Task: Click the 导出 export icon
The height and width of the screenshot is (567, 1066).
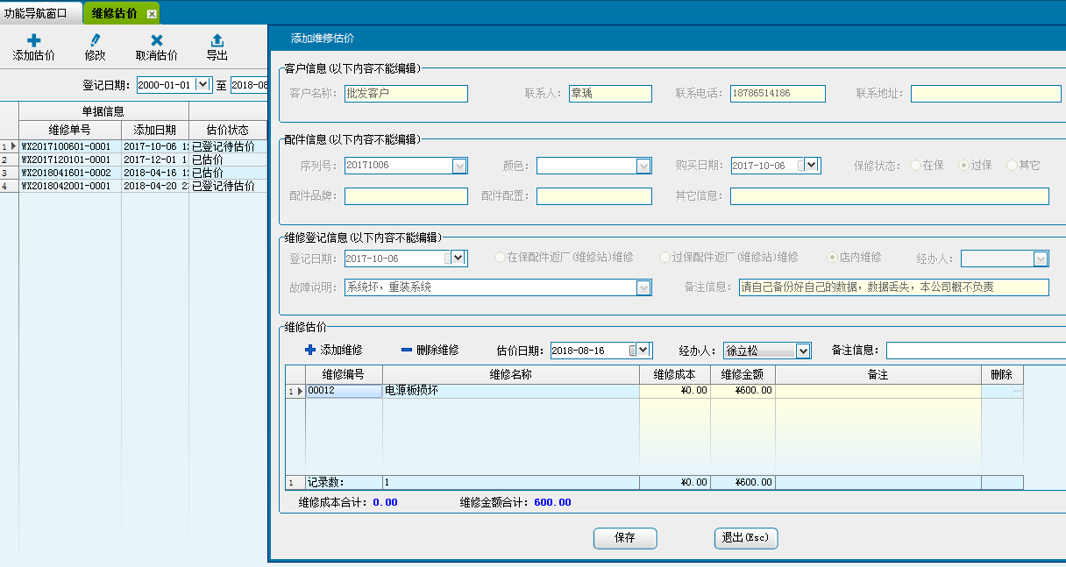Action: click(x=217, y=40)
